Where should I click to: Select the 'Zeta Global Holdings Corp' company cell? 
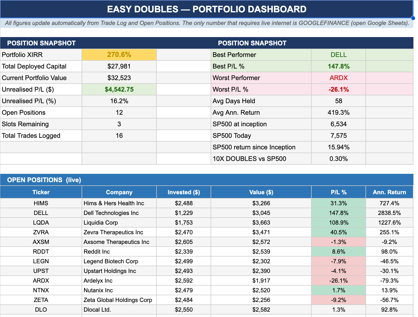119,300
